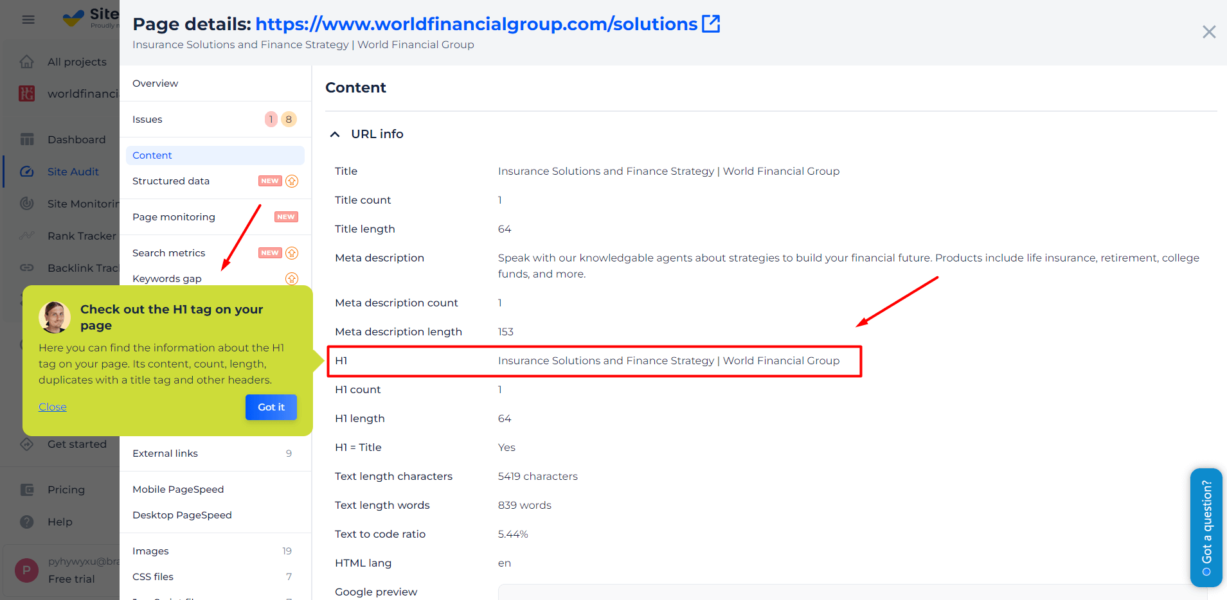Click the Site Audit sidebar icon
Viewport: 1227px width, 600px height.
tap(26, 172)
